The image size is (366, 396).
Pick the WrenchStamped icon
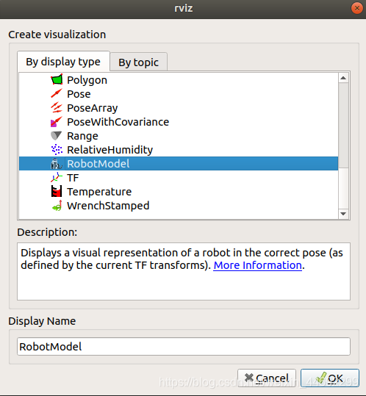(x=57, y=206)
